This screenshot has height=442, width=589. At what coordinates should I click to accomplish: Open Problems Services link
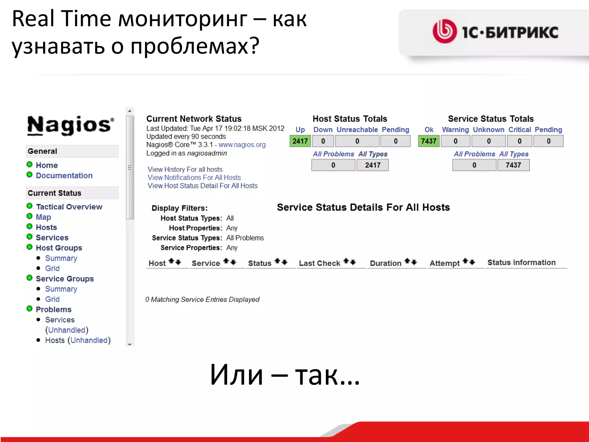click(60, 320)
